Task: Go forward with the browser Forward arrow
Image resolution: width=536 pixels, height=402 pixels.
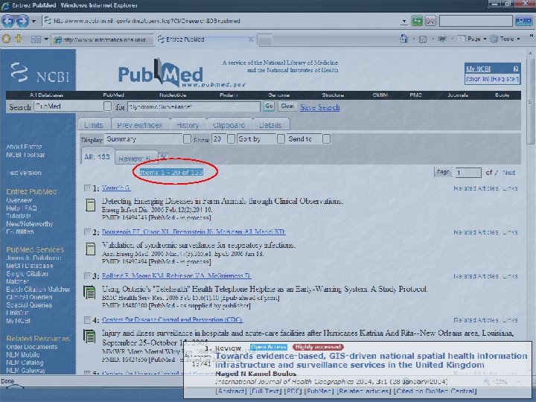Action: pyautogui.click(x=22, y=21)
